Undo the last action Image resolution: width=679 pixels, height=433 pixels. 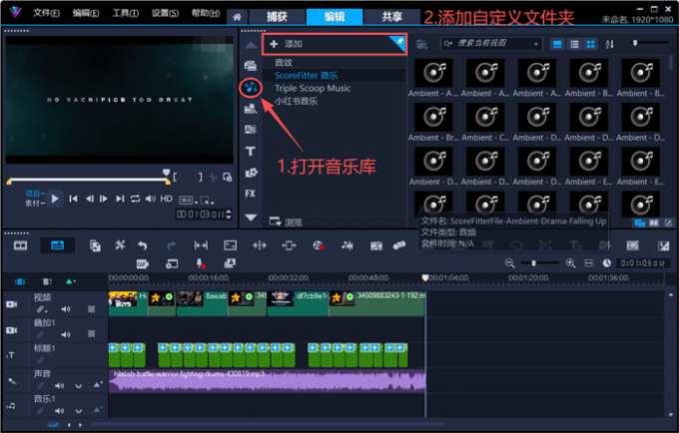[x=143, y=245]
